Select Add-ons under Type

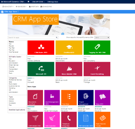click(11, 101)
